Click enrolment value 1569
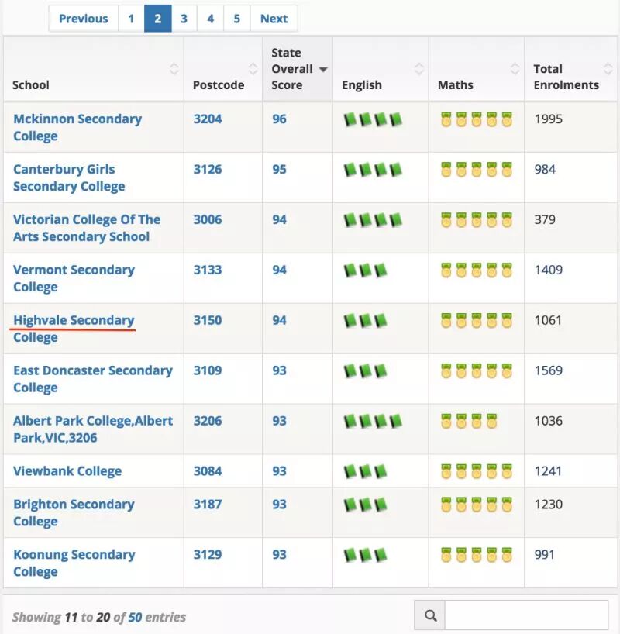Image resolution: width=620 pixels, height=634 pixels. tap(549, 370)
